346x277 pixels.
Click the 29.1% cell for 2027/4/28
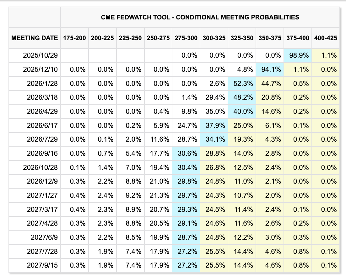coord(186,223)
